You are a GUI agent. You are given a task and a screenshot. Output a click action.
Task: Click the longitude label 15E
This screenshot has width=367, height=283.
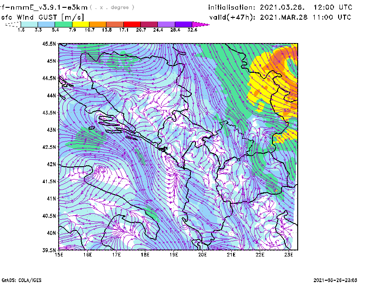coord(59,255)
